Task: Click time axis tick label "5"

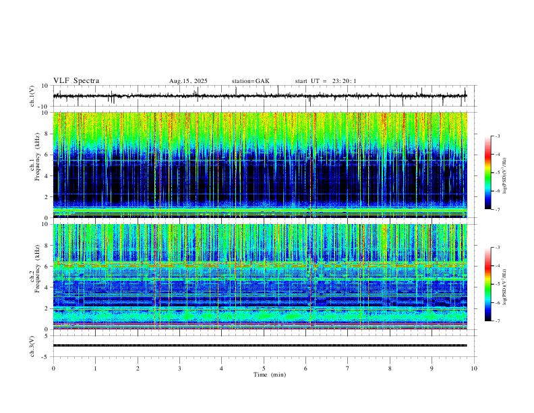Action: click(264, 368)
